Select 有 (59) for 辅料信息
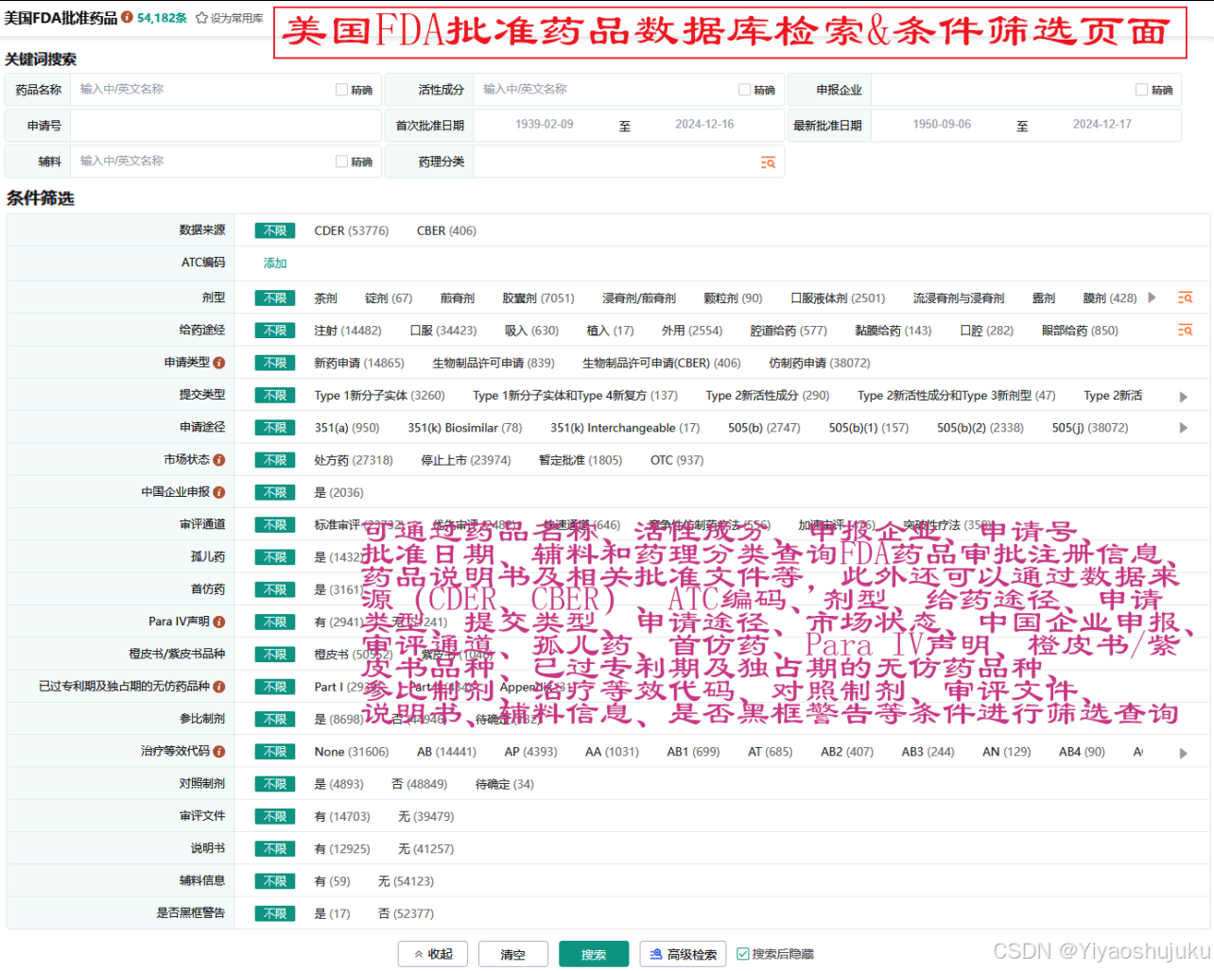The width and height of the screenshot is (1214, 971). 332,881
